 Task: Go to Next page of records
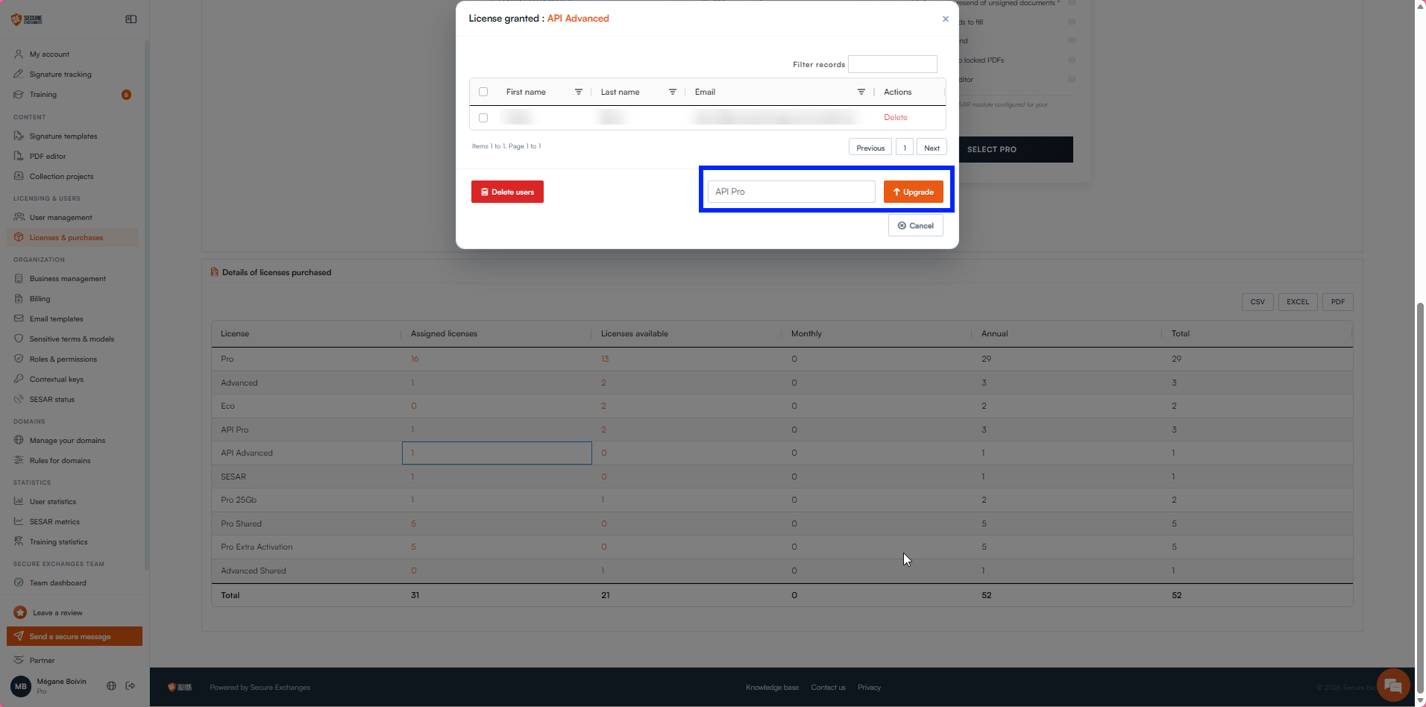(932, 148)
